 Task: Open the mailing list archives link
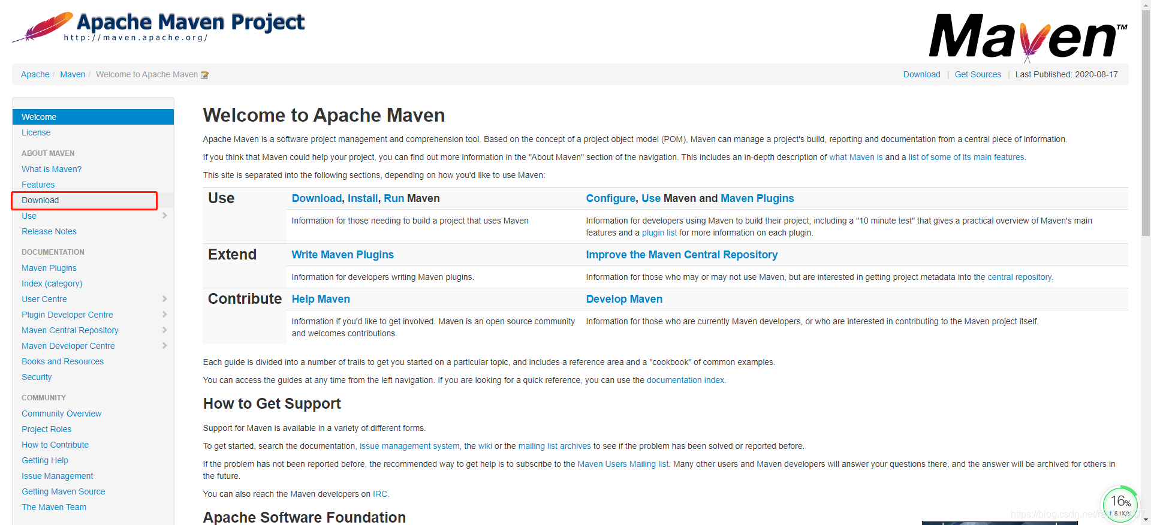coord(555,446)
